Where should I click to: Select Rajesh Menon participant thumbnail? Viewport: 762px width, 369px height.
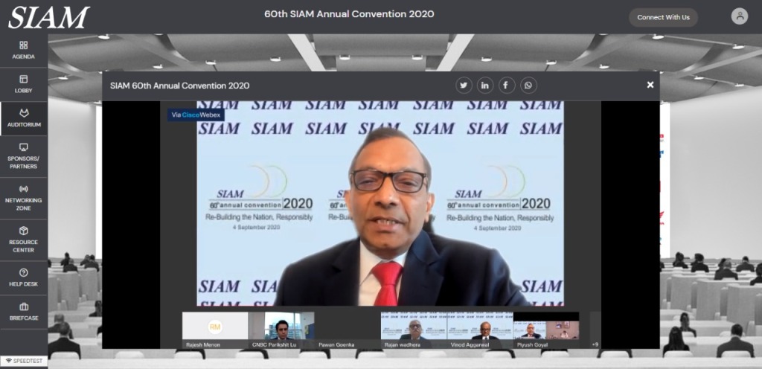click(x=215, y=330)
